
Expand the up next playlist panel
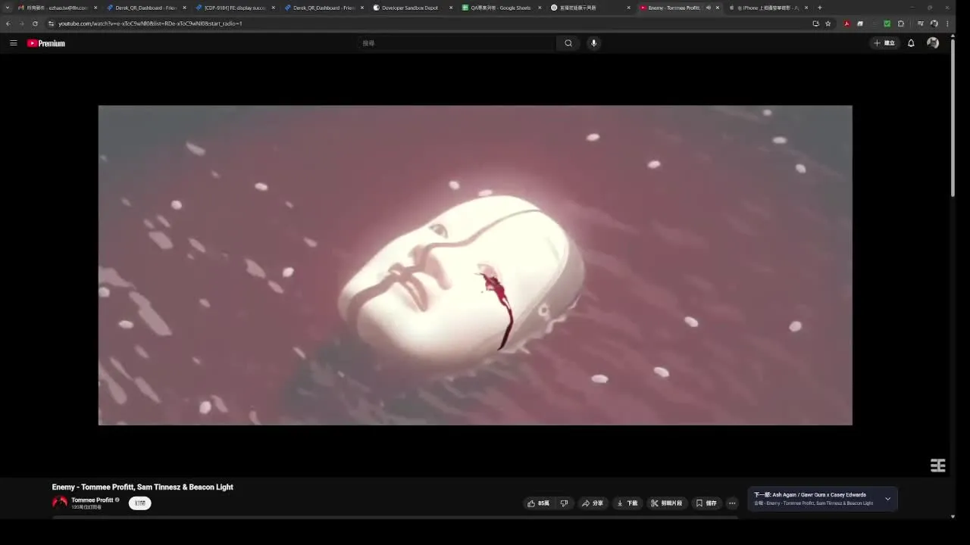pyautogui.click(x=887, y=499)
